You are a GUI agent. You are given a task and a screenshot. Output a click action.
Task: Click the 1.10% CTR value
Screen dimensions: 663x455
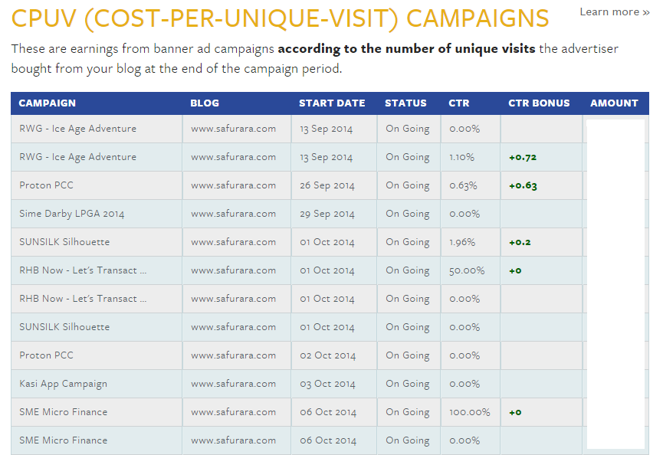point(461,157)
